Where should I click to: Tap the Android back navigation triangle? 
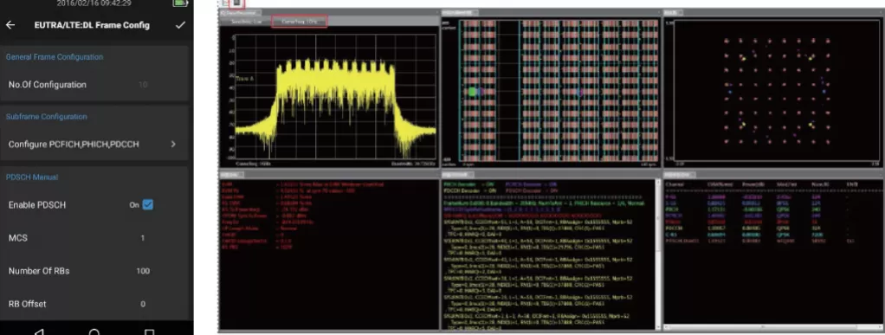[x=39, y=332]
